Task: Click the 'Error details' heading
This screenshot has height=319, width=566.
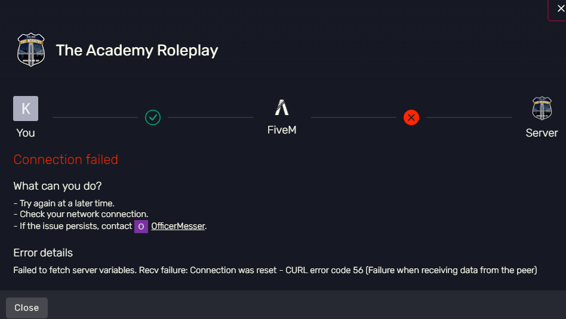Action: 43,253
